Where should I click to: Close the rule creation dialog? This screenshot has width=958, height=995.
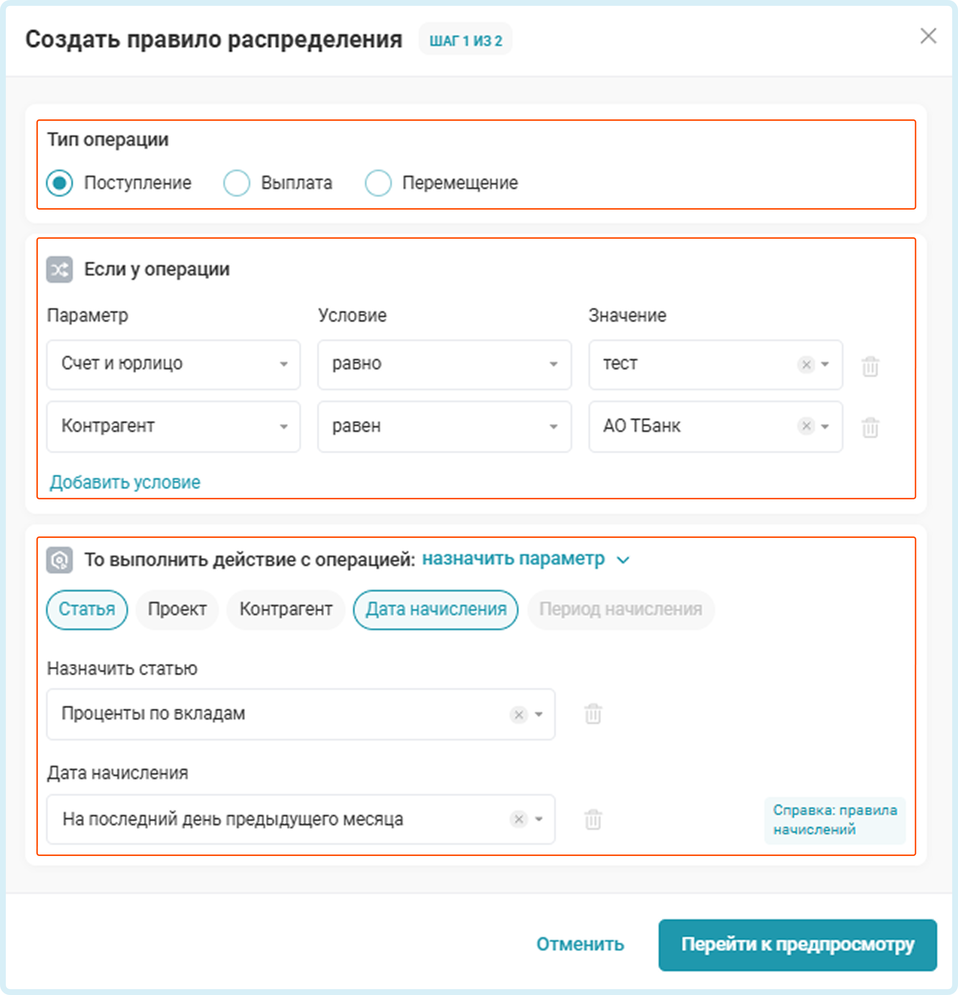click(x=928, y=36)
